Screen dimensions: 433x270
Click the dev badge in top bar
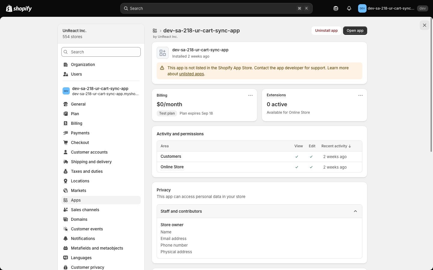pyautogui.click(x=422, y=8)
